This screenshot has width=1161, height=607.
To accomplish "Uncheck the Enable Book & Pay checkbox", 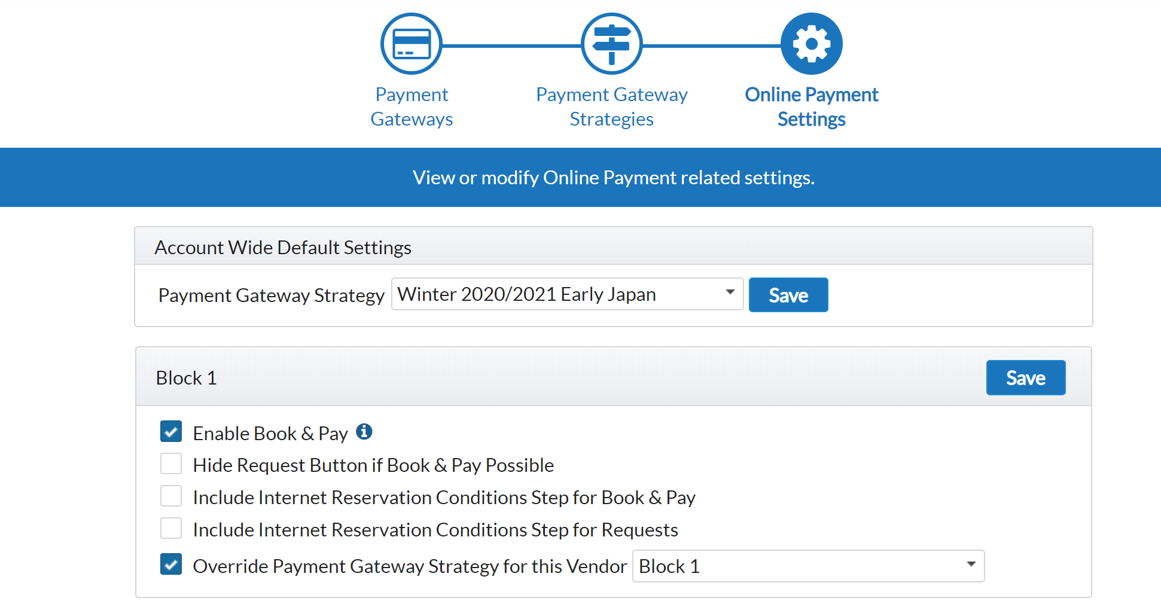I will pos(171,431).
